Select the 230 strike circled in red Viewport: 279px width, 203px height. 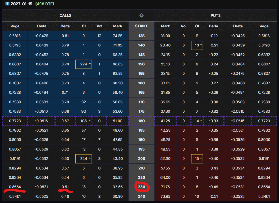point(141,187)
